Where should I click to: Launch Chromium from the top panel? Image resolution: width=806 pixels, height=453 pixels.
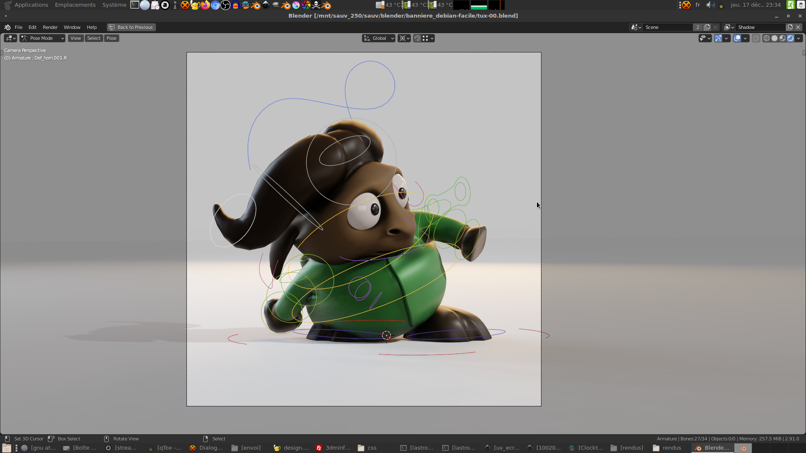215,5
